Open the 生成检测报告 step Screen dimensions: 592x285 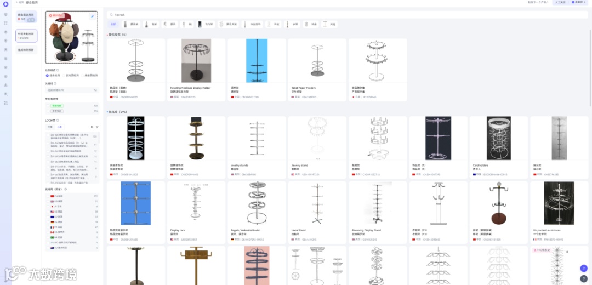26,50
